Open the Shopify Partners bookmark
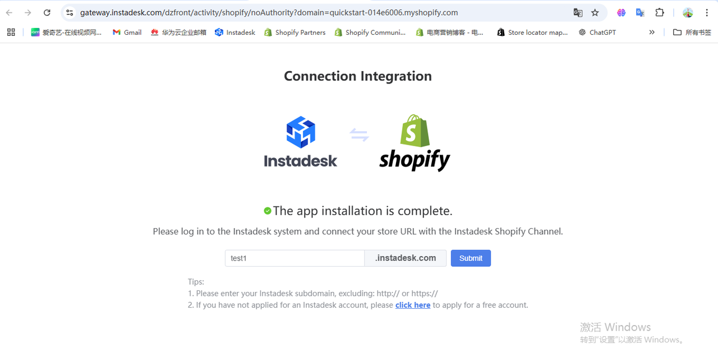Viewport: 718px width, 362px height. point(294,33)
